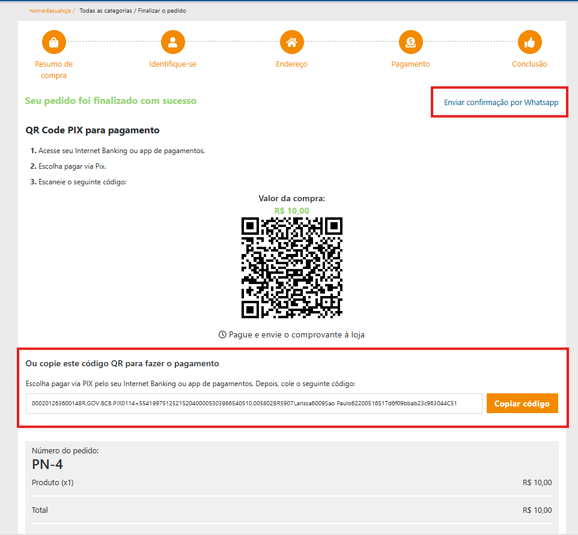The width and height of the screenshot is (578, 535).
Task: Open the nomedasualoja breadcrumb link
Action: [50, 11]
